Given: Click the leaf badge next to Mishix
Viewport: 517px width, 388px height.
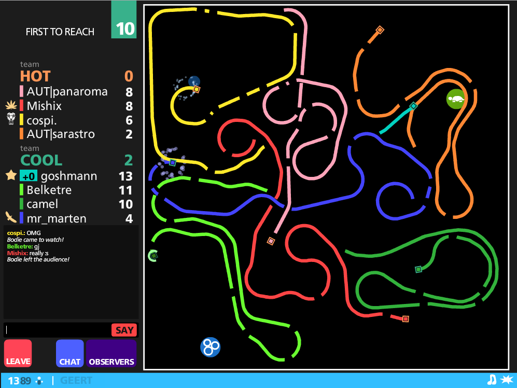Looking at the screenshot, I should (11, 106).
